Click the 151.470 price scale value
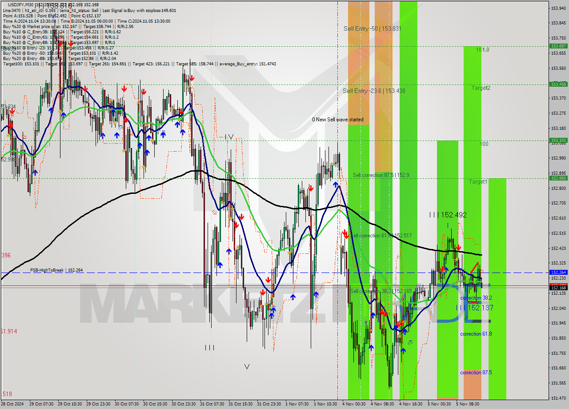This screenshot has height=409, width=569. click(558, 398)
